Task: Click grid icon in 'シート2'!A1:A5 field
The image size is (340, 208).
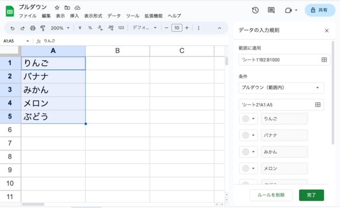Action: (x=318, y=105)
